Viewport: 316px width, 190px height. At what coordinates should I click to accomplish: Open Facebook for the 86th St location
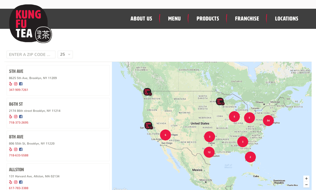click(x=21, y=116)
